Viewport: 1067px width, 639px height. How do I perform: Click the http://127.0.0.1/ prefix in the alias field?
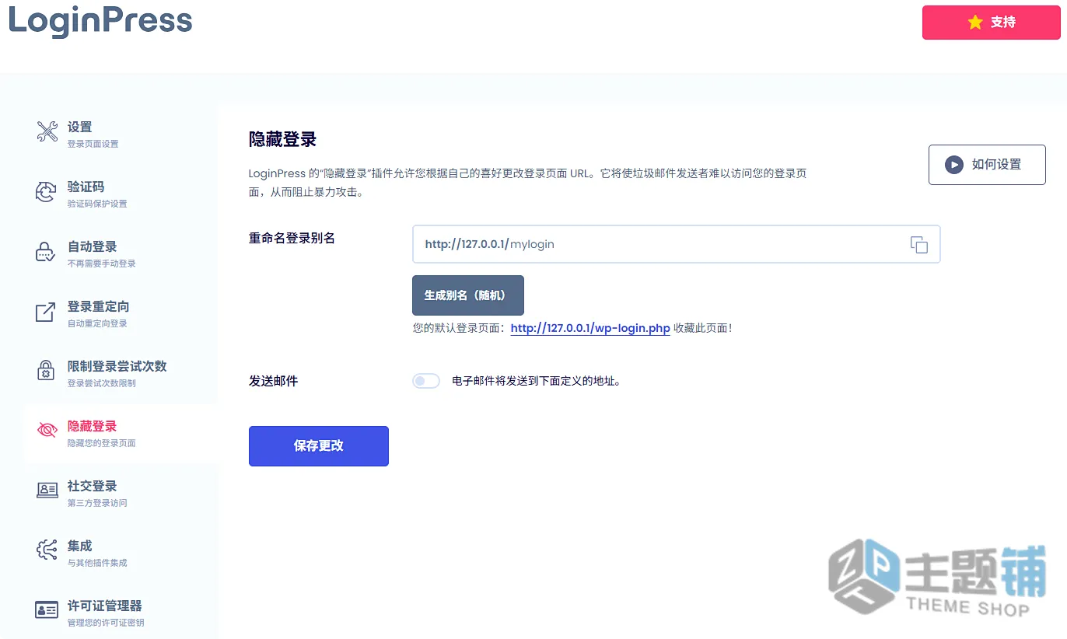pos(467,244)
